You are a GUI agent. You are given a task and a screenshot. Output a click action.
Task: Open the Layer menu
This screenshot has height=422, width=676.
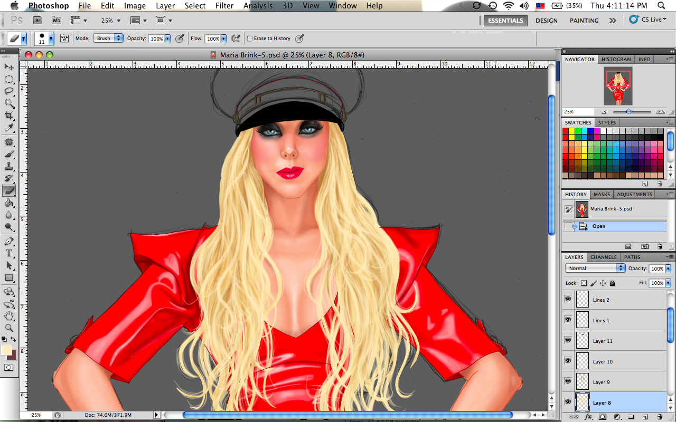pos(165,6)
